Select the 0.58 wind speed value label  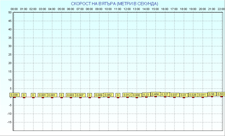coord(212,94)
